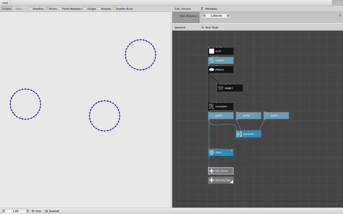Select the combine1 node icon

pos(239,134)
